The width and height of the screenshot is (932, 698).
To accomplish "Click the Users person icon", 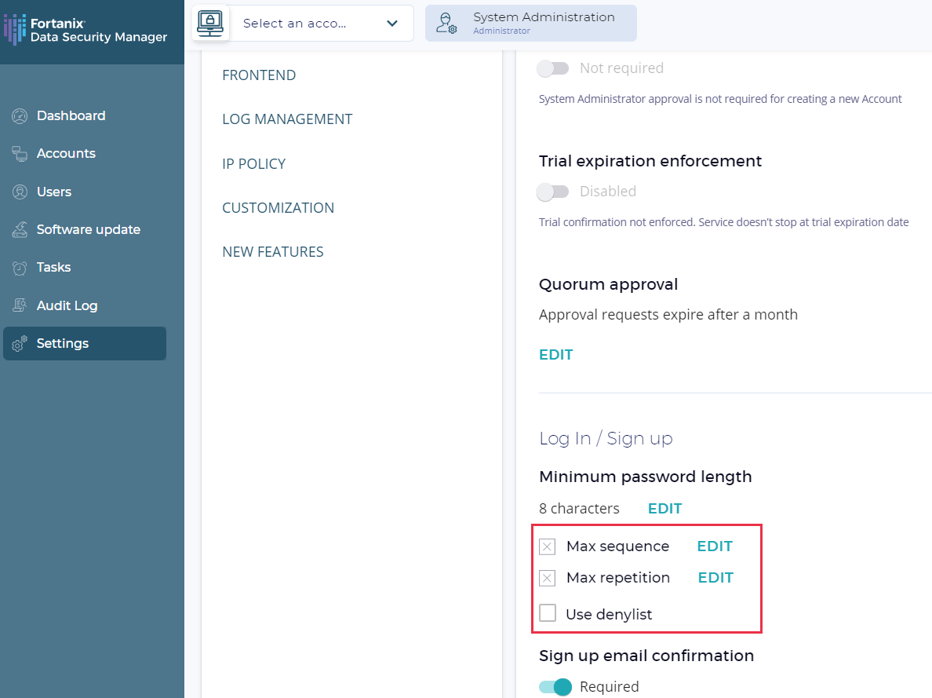I will pyautogui.click(x=20, y=192).
